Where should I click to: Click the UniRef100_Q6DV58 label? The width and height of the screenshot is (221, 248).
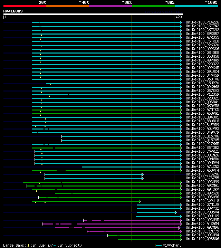click(202, 106)
